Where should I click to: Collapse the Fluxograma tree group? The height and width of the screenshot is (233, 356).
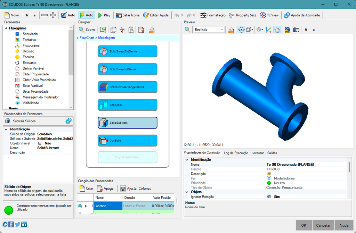[6, 28]
